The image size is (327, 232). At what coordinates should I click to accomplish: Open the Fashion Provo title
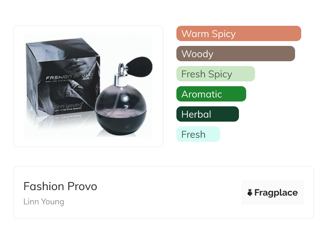(x=60, y=186)
